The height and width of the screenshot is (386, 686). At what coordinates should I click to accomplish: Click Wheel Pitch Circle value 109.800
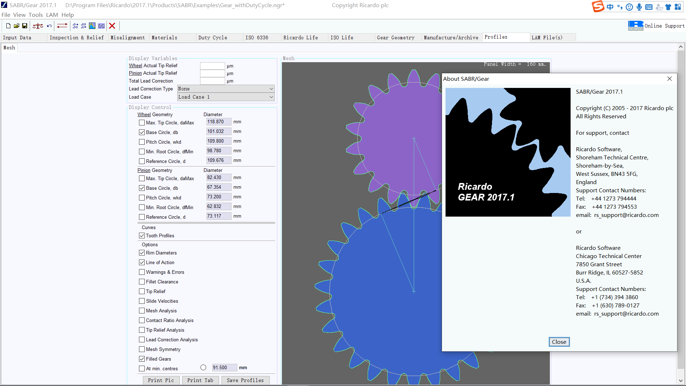[219, 141]
